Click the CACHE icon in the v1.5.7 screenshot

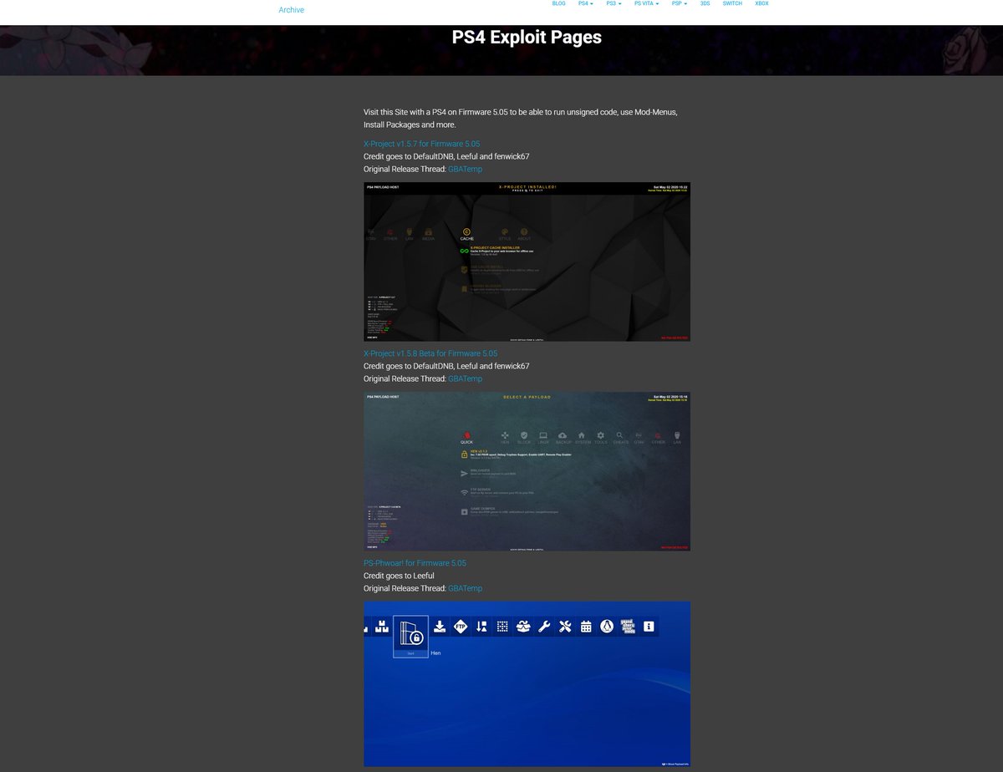pos(466,232)
